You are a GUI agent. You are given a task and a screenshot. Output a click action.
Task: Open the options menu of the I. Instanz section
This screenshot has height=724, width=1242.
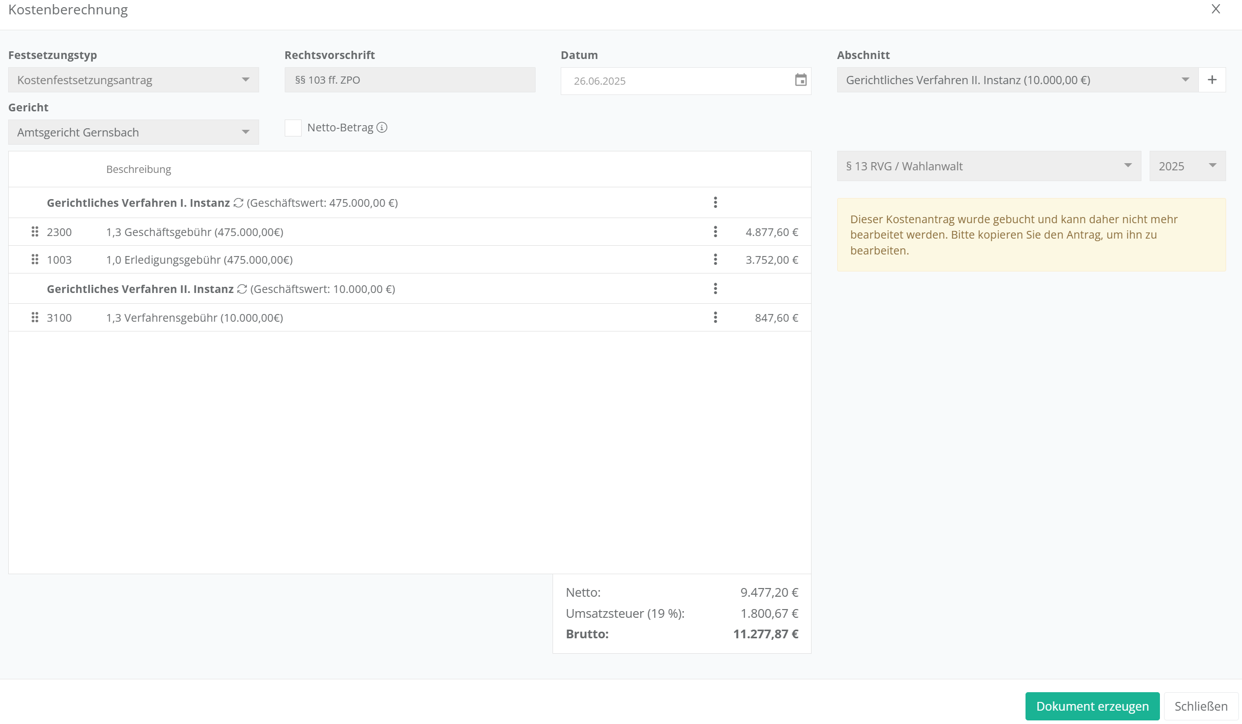[715, 203]
